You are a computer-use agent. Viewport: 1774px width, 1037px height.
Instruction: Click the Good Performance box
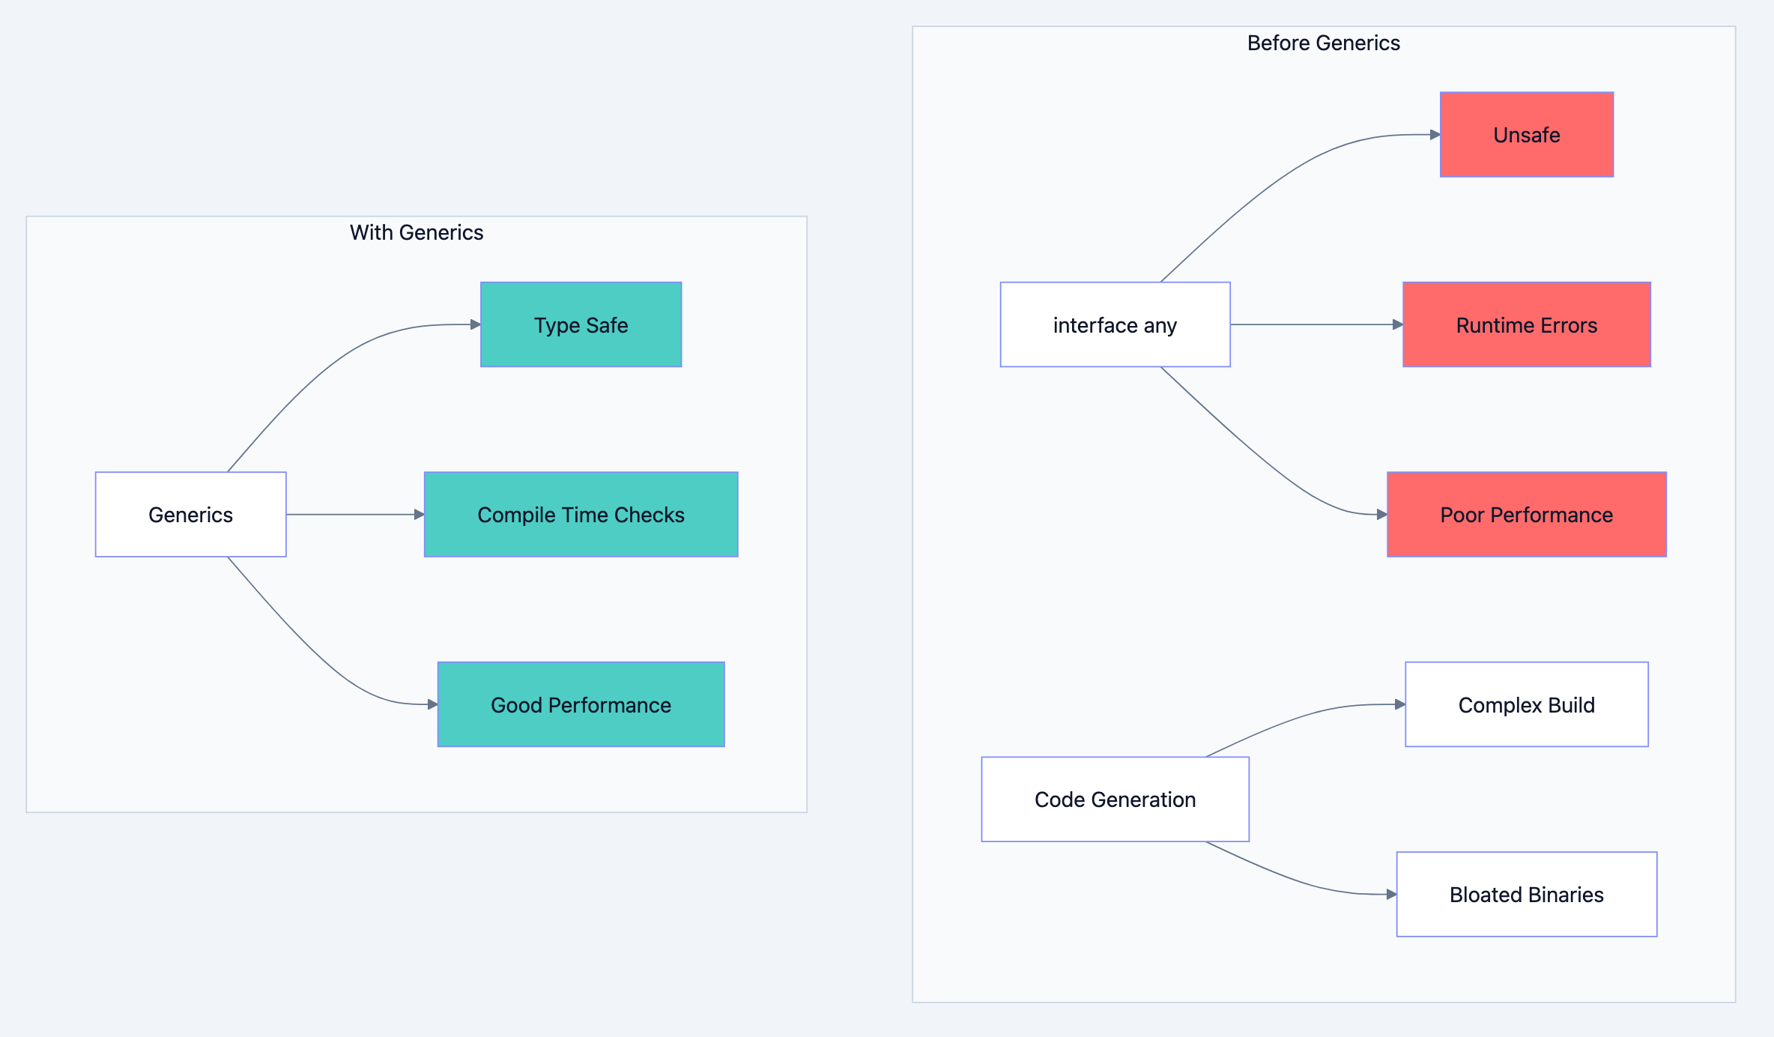[581, 704]
